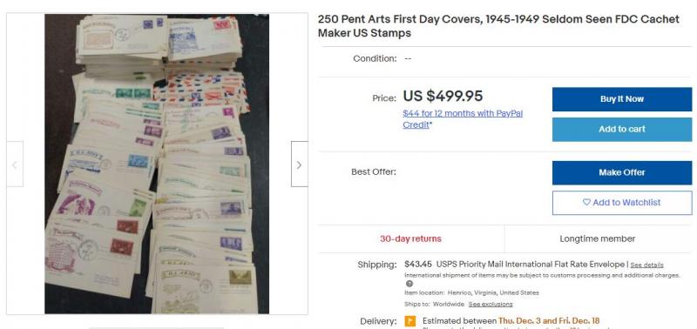Viewport: 697px width, 329px height.
Task: Click the Ships to Worldwide text
Action: pyautogui.click(x=434, y=304)
